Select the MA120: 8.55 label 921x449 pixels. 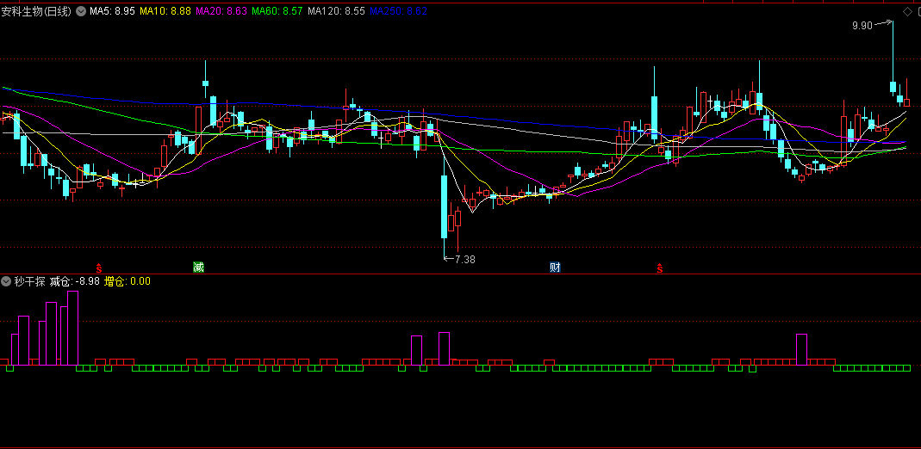point(336,11)
